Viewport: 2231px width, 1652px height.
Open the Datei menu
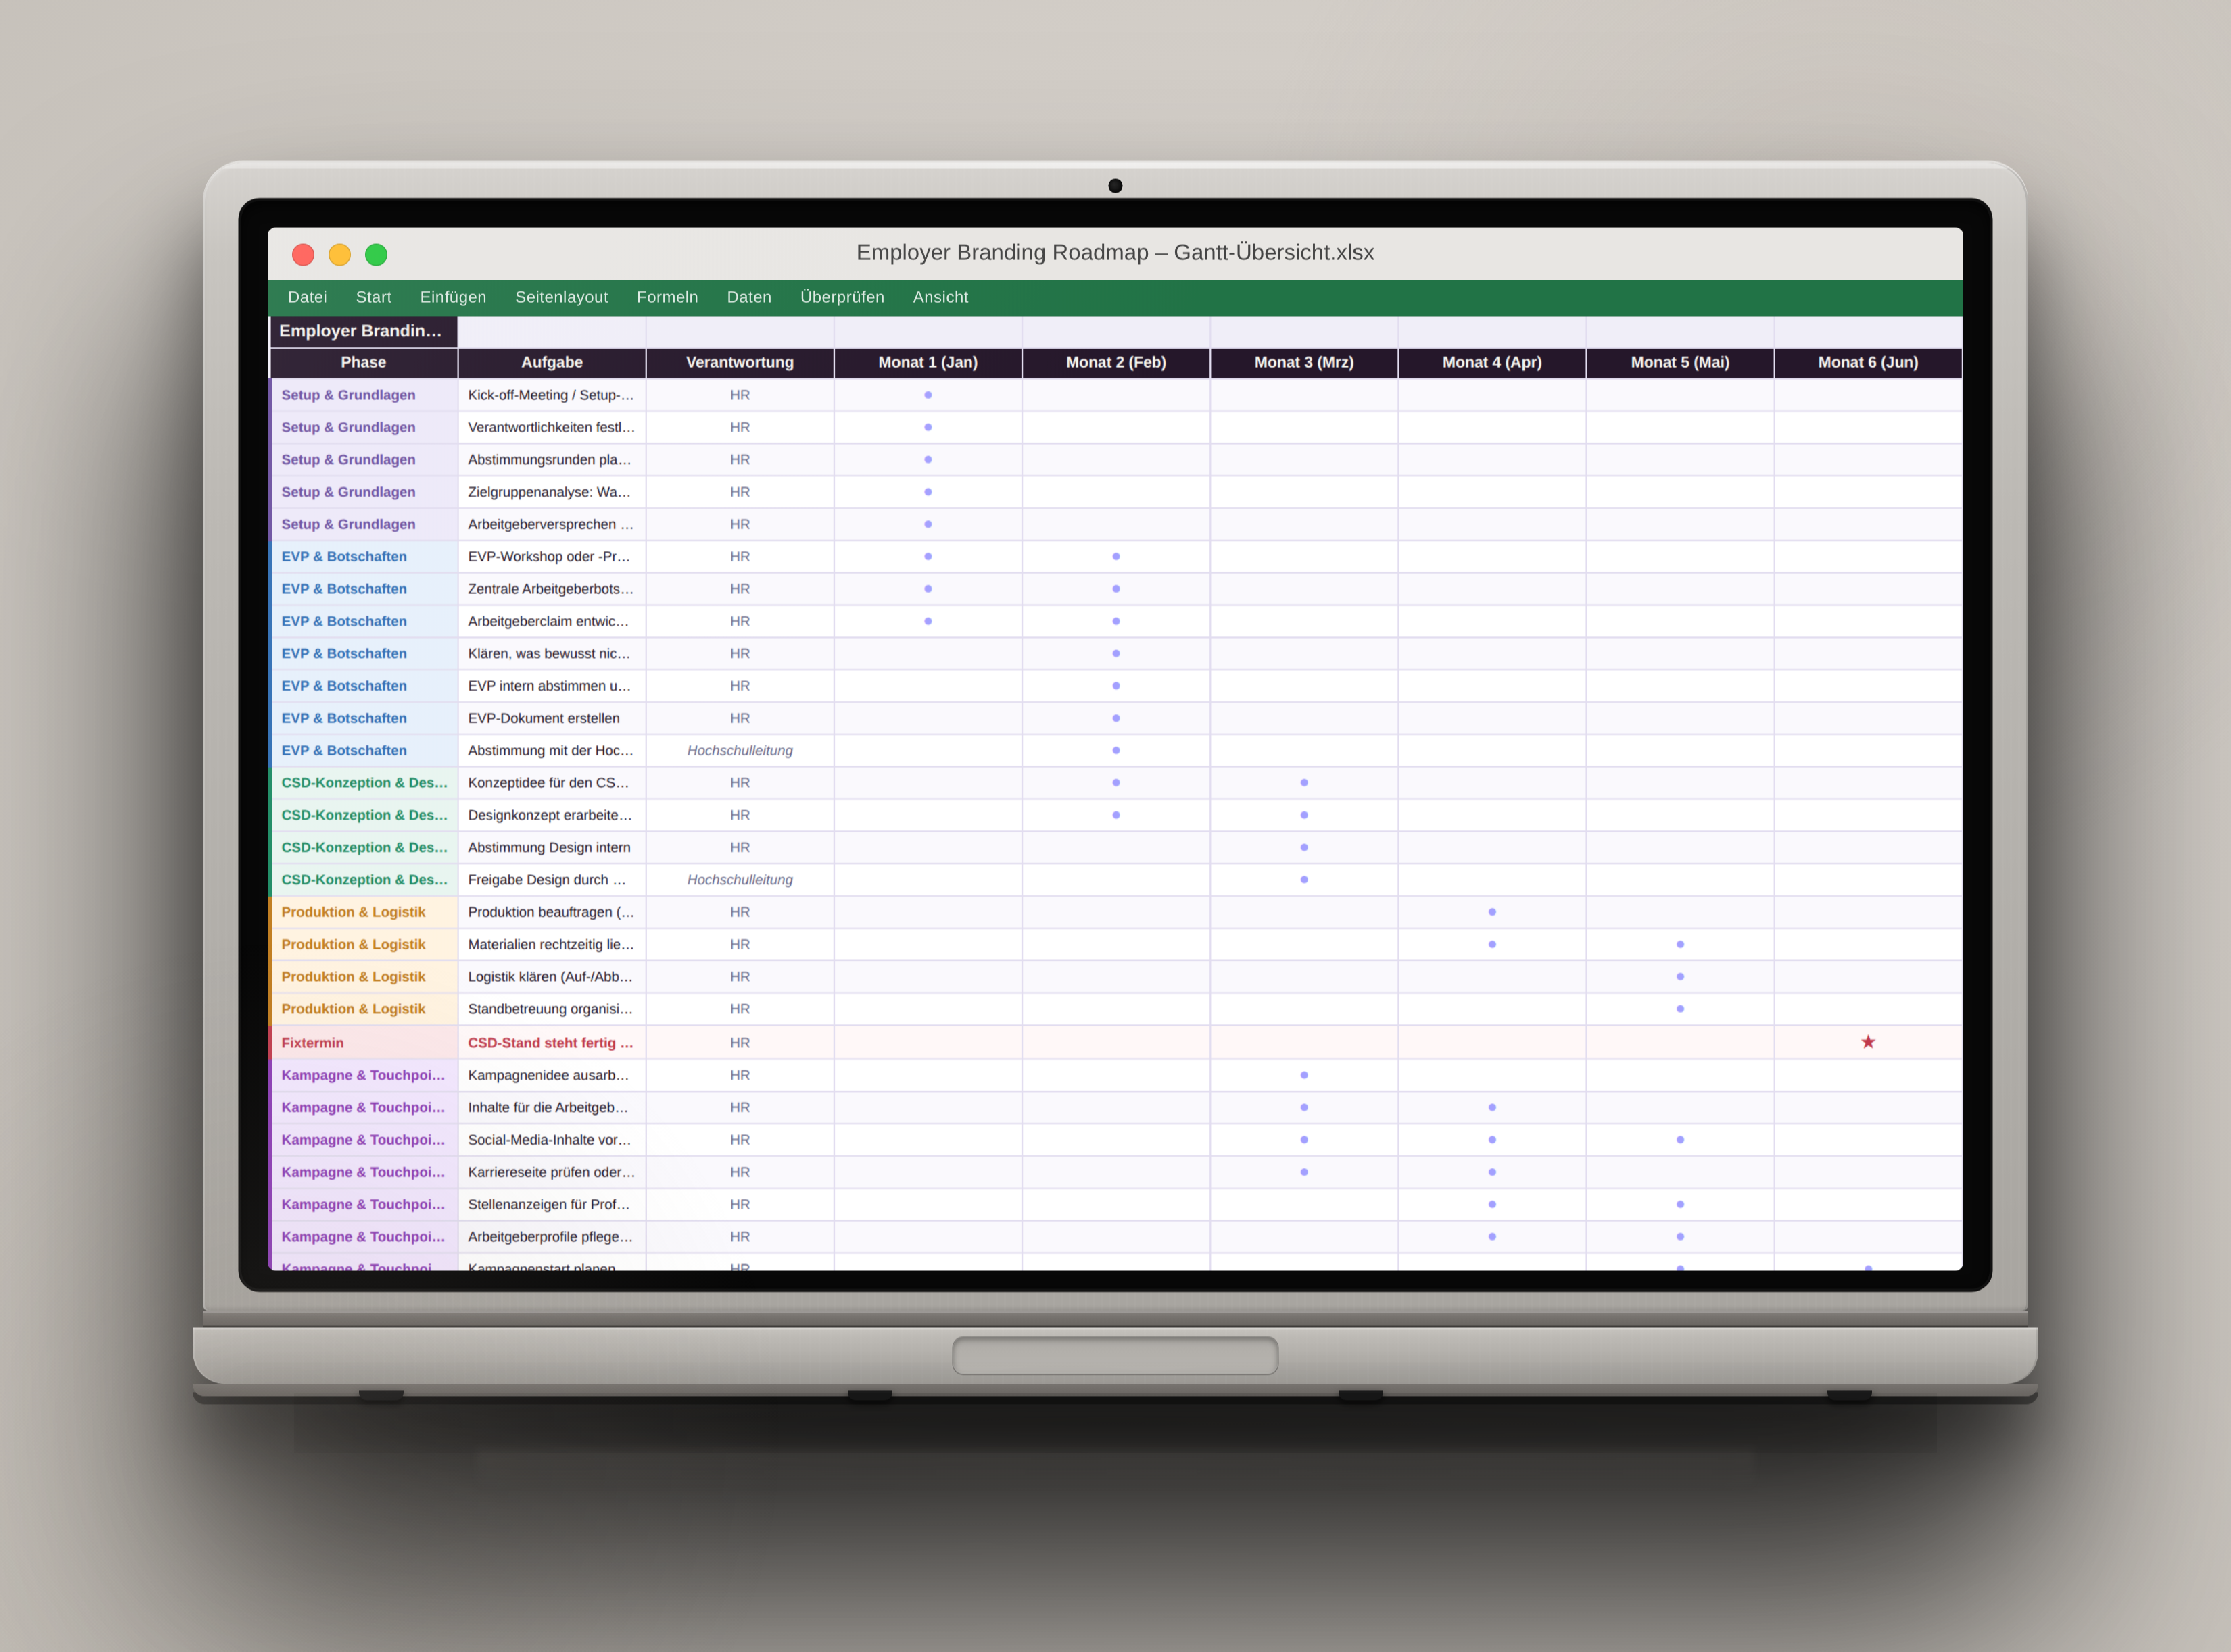pos(307,297)
